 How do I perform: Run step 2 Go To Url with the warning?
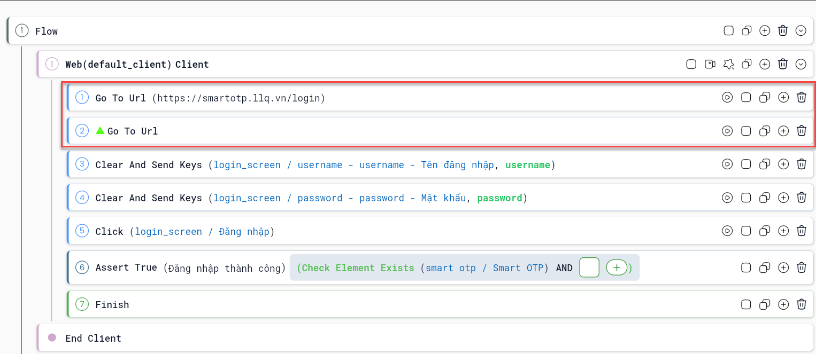pyautogui.click(x=727, y=131)
